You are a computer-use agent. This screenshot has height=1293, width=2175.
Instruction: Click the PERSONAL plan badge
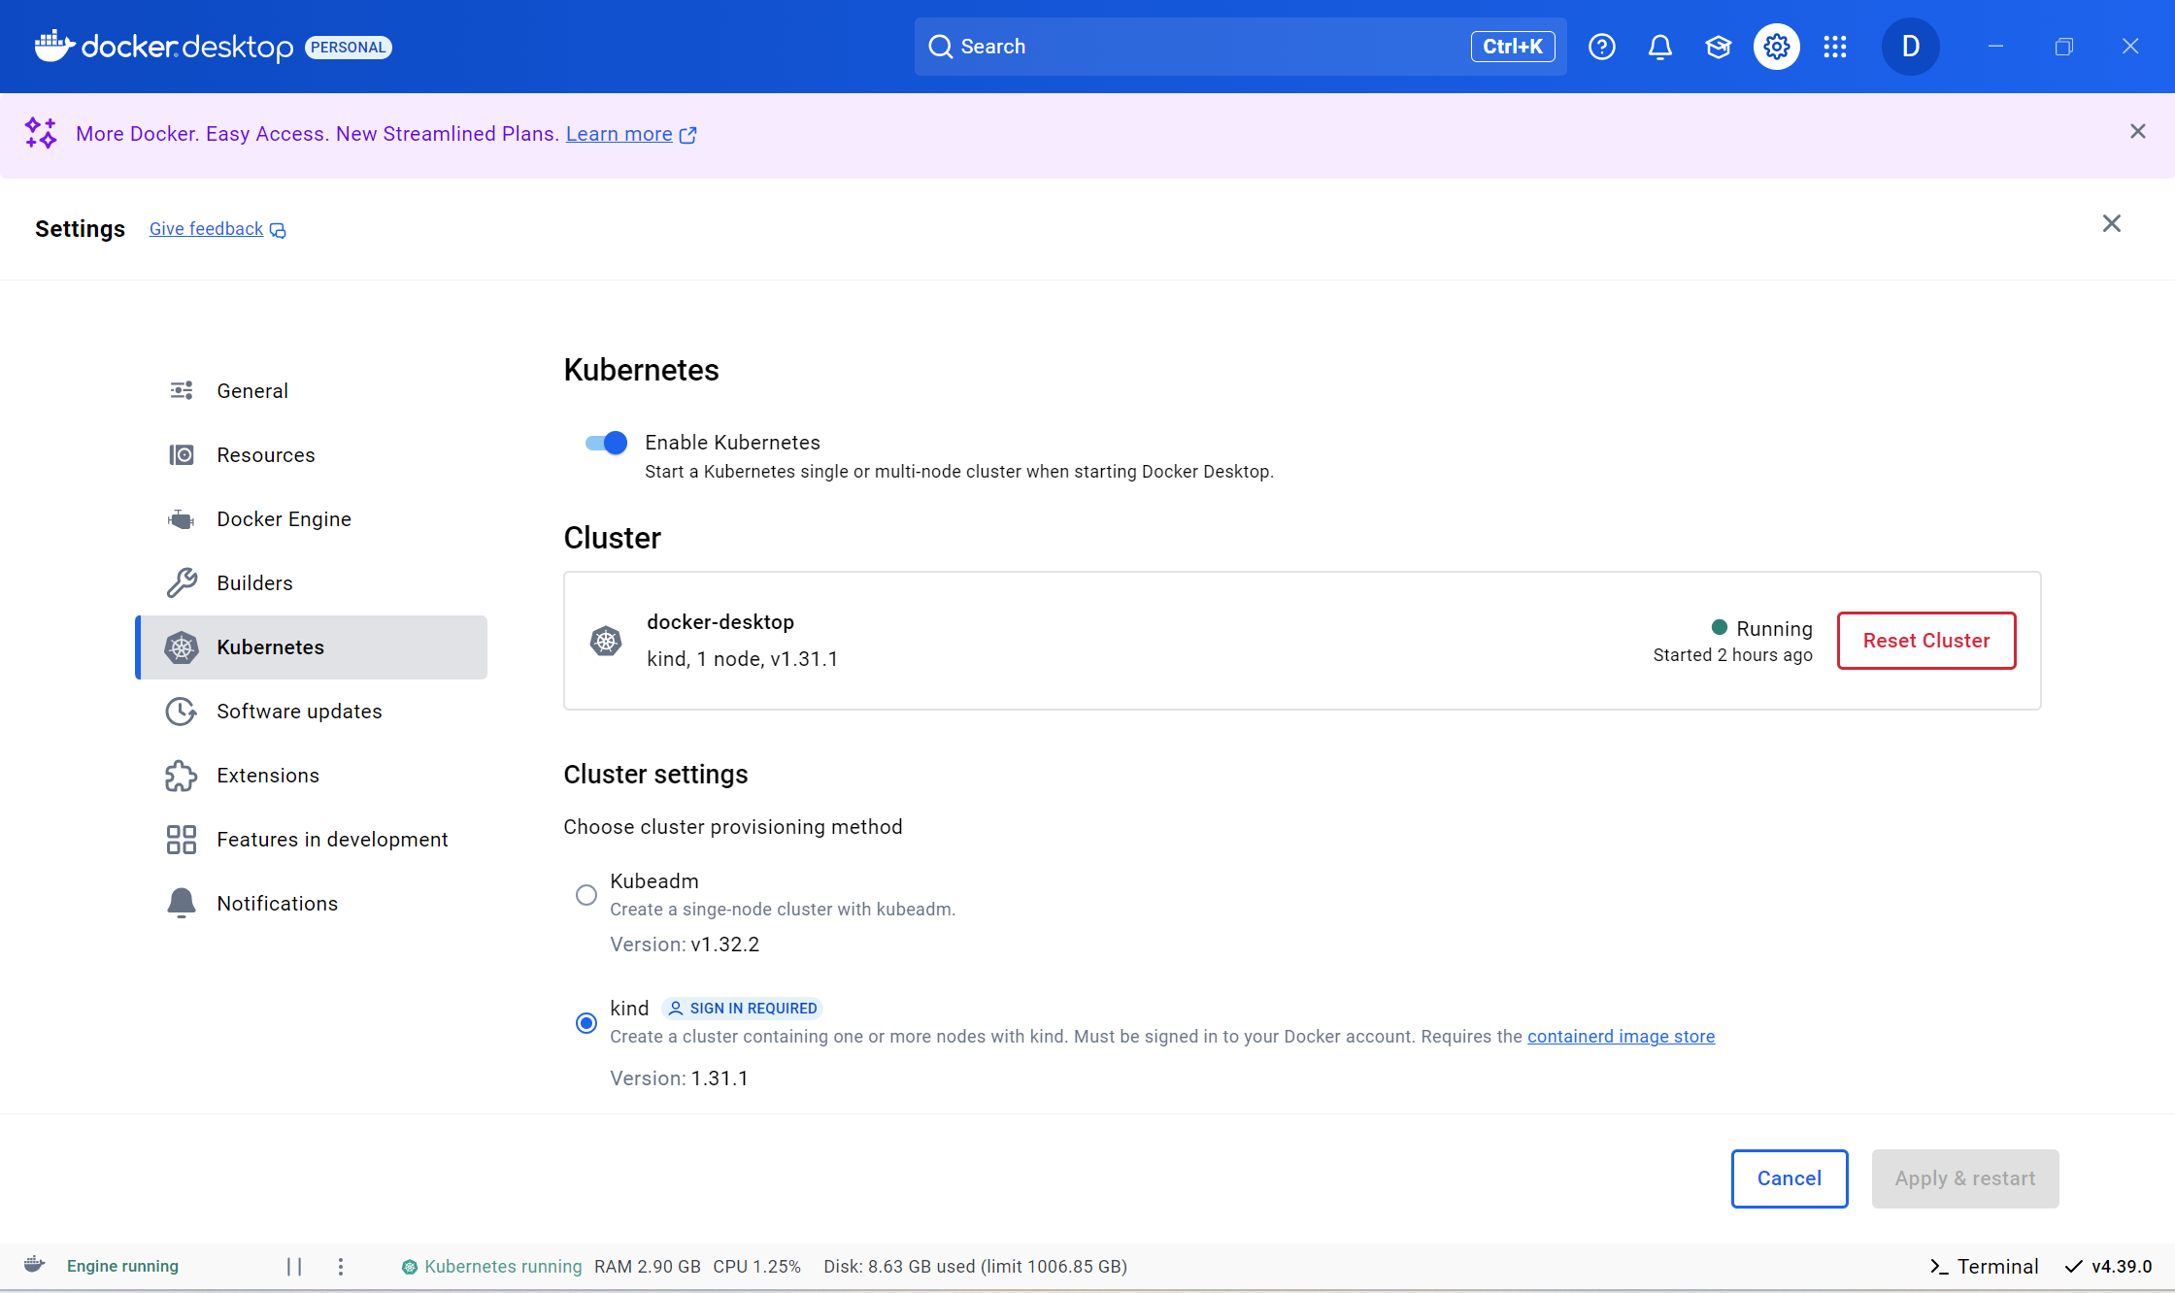coord(349,48)
